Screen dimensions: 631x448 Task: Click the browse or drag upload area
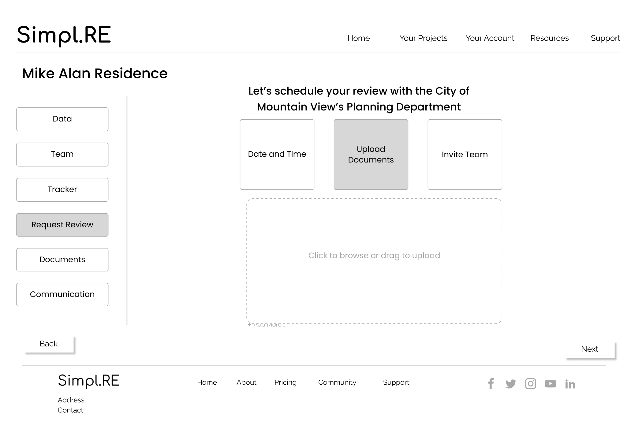click(374, 261)
